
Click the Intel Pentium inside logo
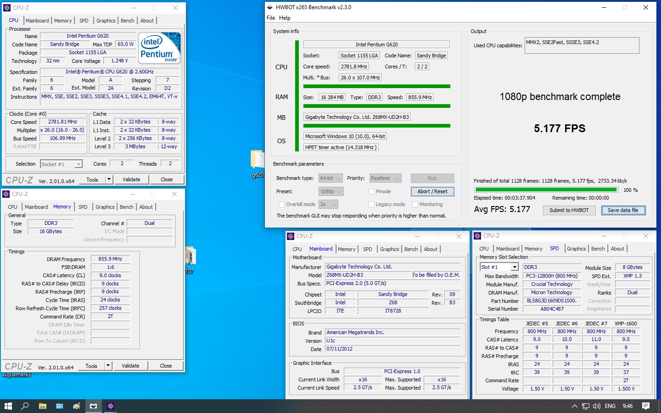tap(159, 48)
